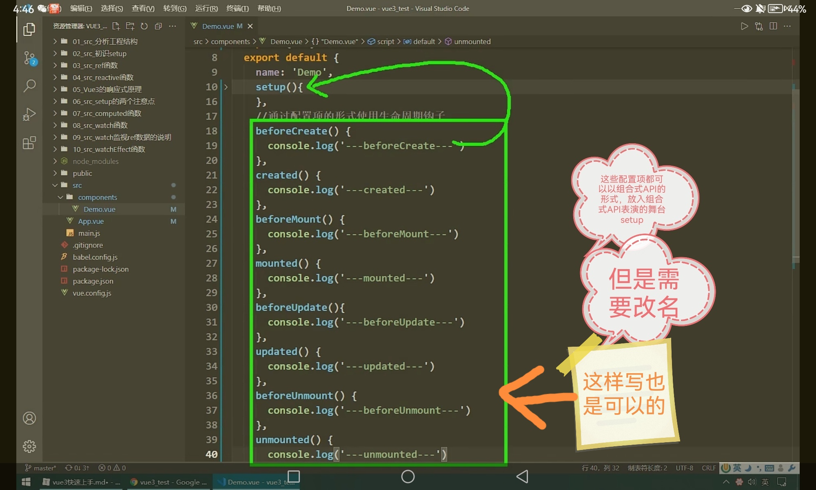816x490 pixels.
Task: Click the Split Editor icon
Action: click(x=773, y=26)
